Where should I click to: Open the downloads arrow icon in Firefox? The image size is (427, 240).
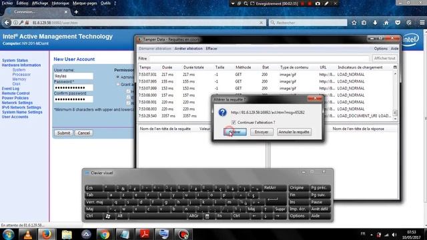coord(375,23)
